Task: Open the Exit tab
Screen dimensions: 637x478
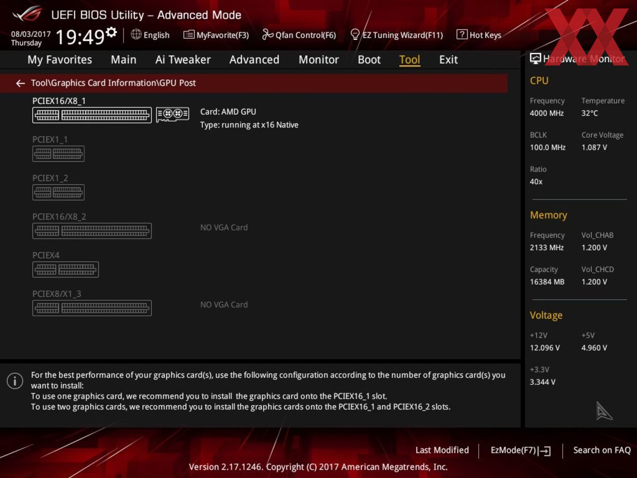Action: coord(448,60)
